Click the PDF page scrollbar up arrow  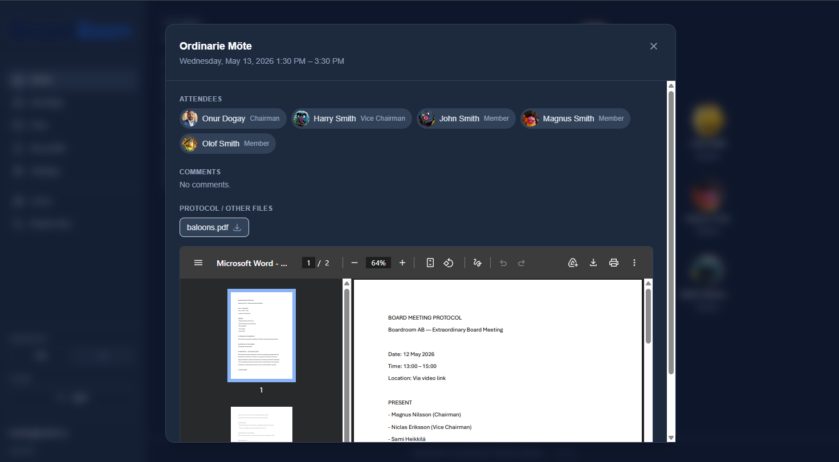click(648, 283)
